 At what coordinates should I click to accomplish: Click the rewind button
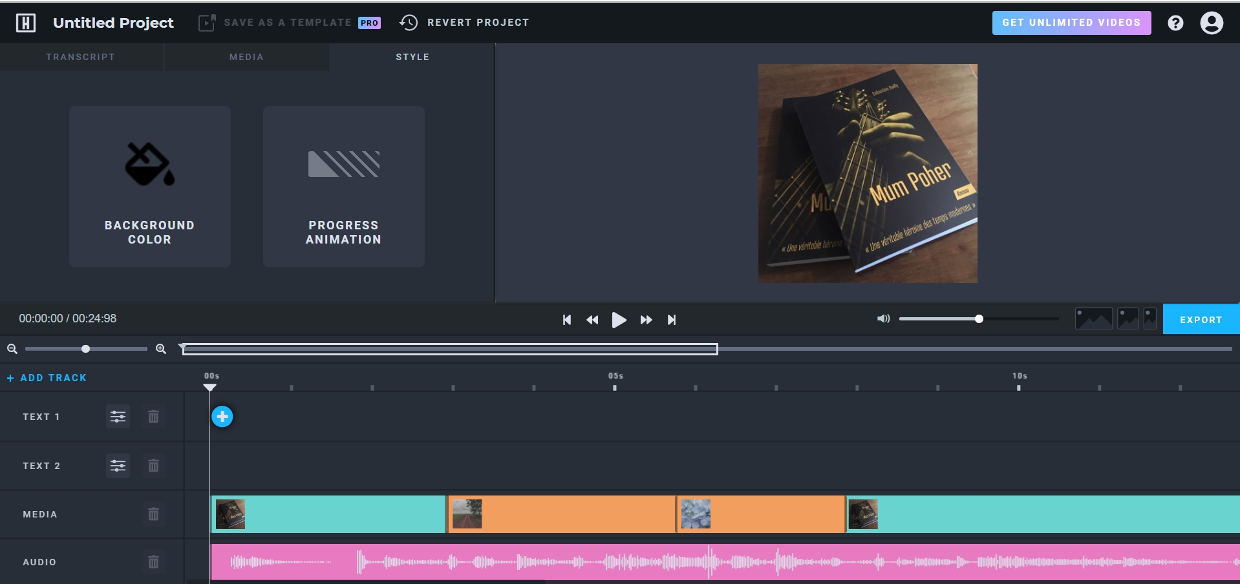click(592, 320)
